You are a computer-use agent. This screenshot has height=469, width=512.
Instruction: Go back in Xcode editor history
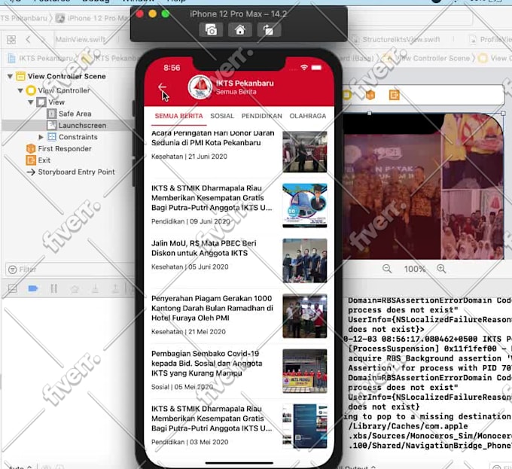coord(28,39)
